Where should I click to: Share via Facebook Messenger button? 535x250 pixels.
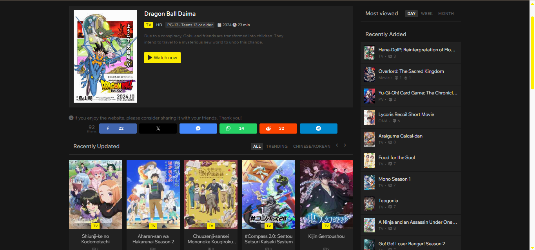pyautogui.click(x=198, y=129)
